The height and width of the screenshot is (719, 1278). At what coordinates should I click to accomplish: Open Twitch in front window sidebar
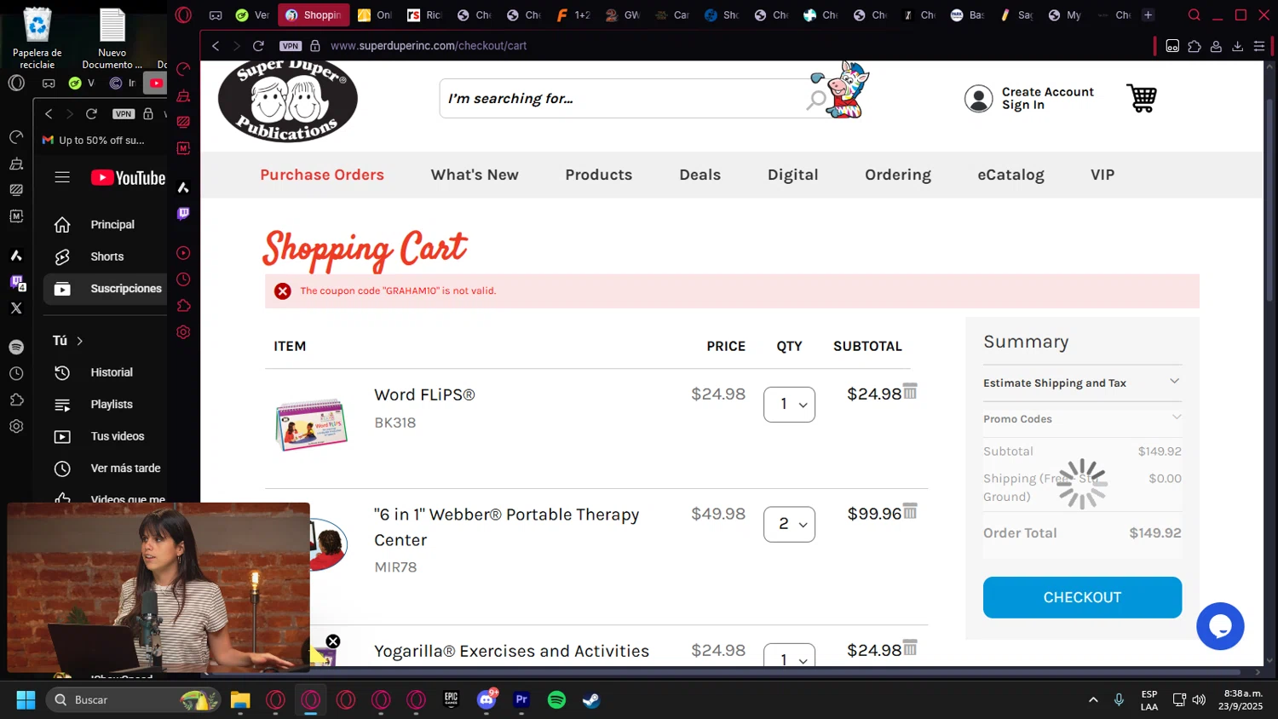pyautogui.click(x=183, y=214)
